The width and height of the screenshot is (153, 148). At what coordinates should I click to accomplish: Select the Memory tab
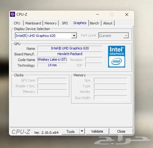(x=50, y=23)
